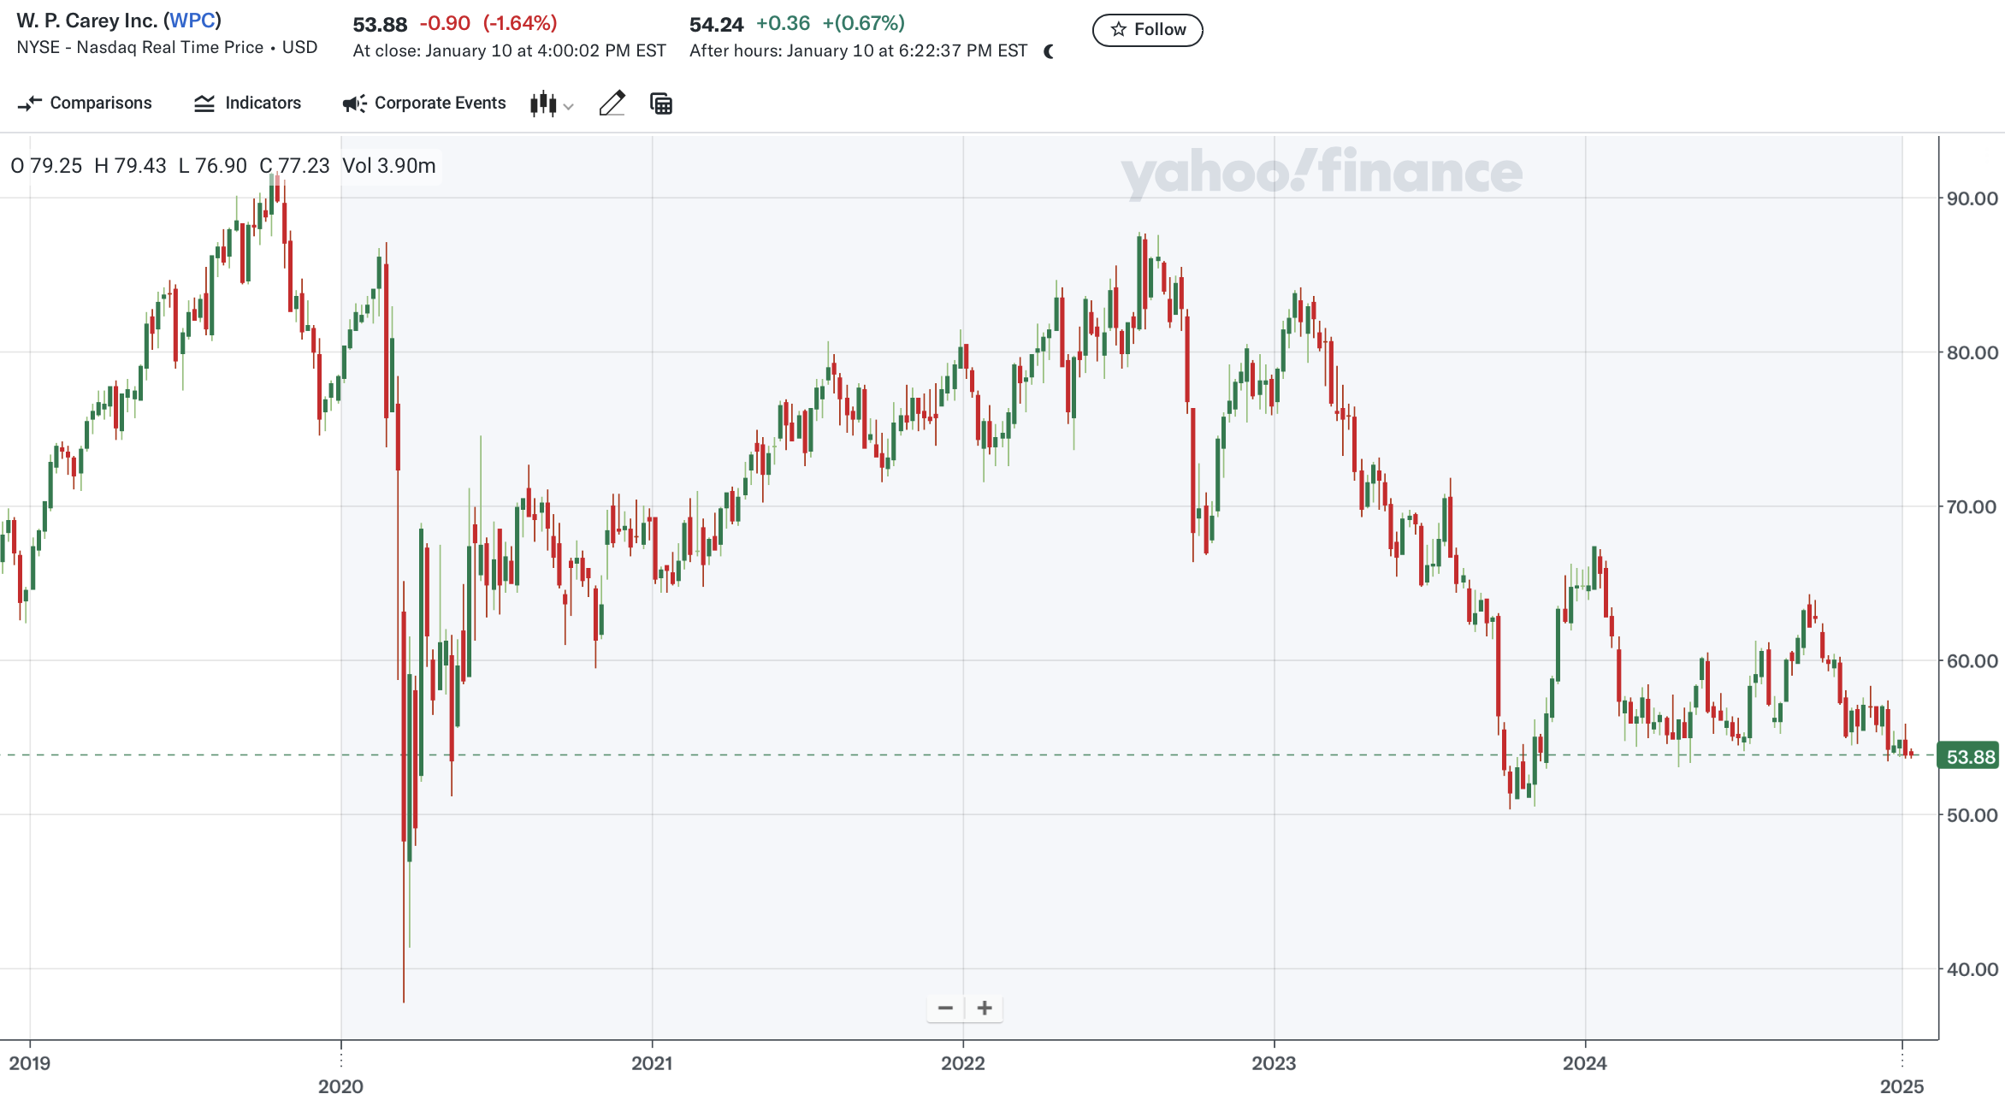Click the 2019 x-axis label

(30, 1063)
